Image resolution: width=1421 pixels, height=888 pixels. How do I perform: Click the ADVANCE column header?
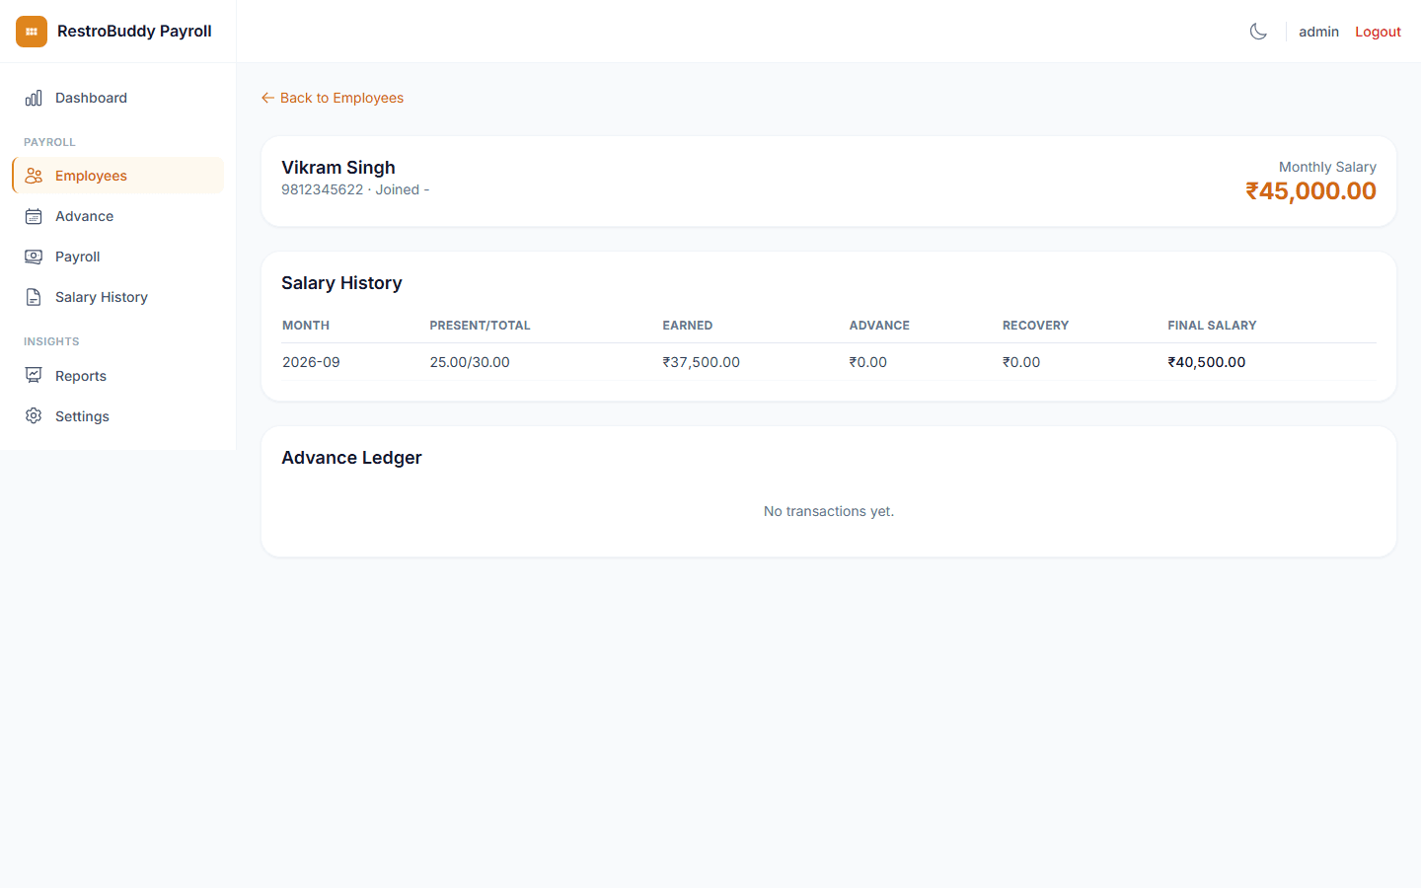tap(879, 326)
